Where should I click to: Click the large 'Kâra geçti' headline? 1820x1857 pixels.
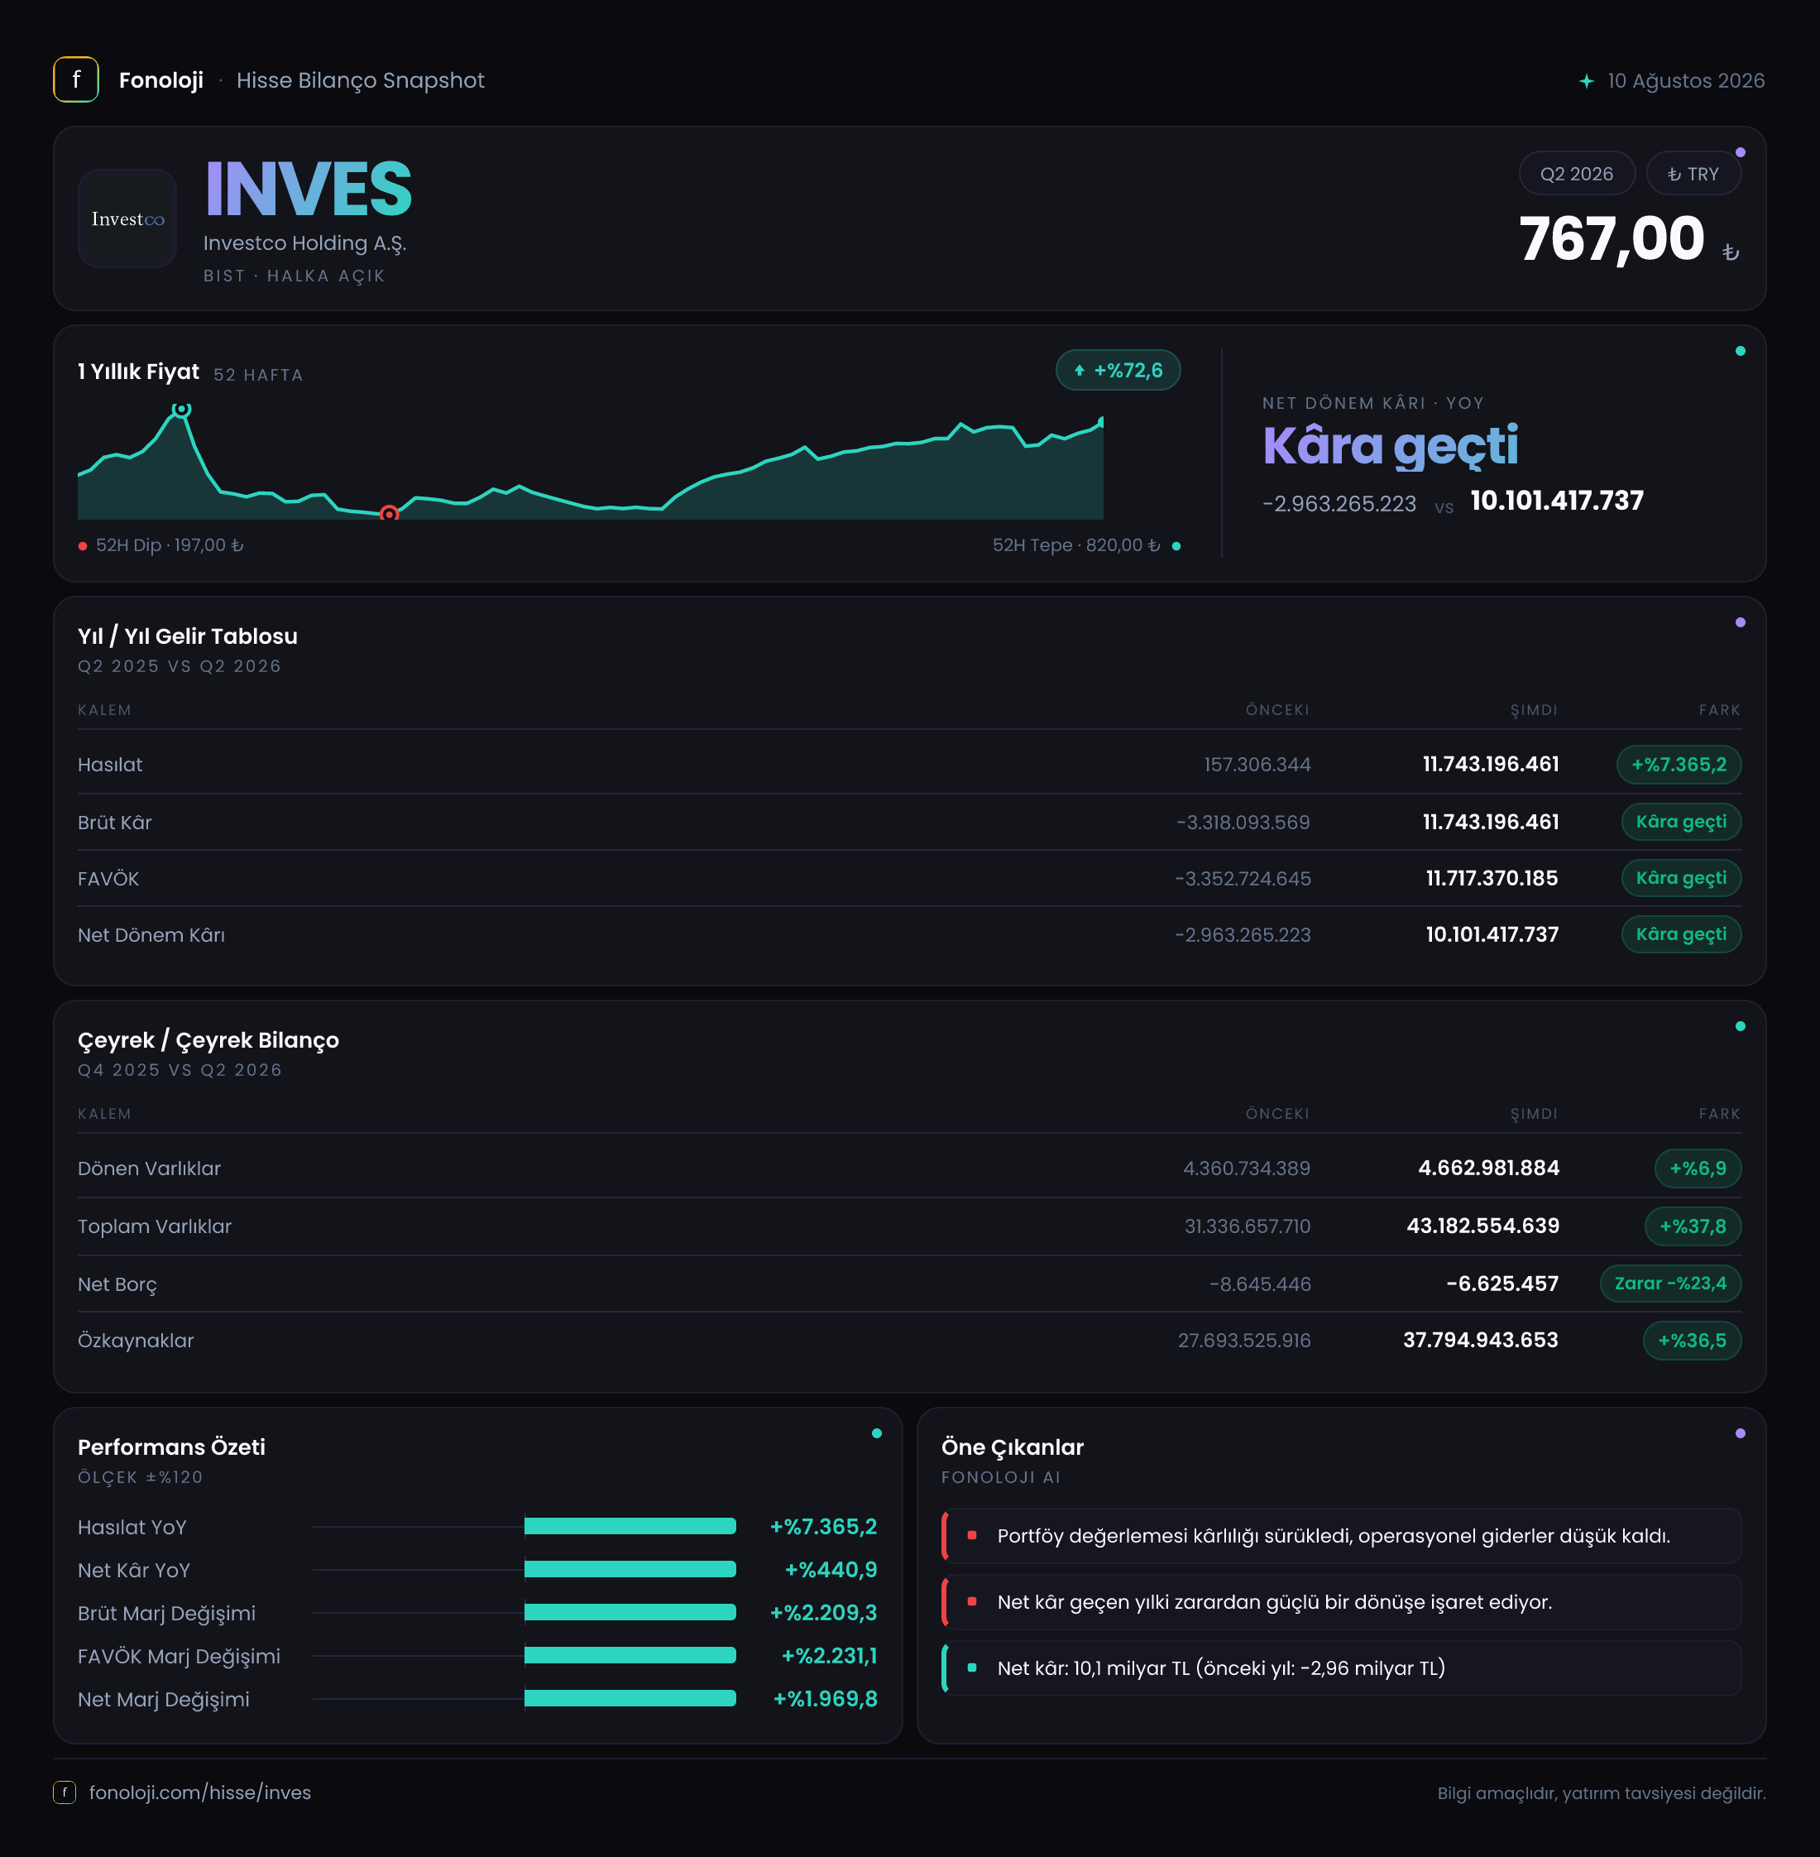tap(1390, 447)
